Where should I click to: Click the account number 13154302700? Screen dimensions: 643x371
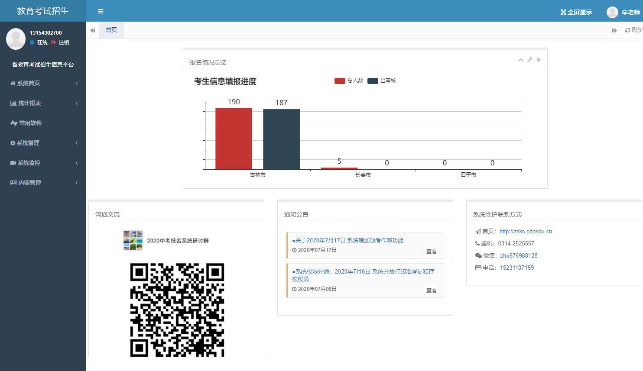point(46,33)
